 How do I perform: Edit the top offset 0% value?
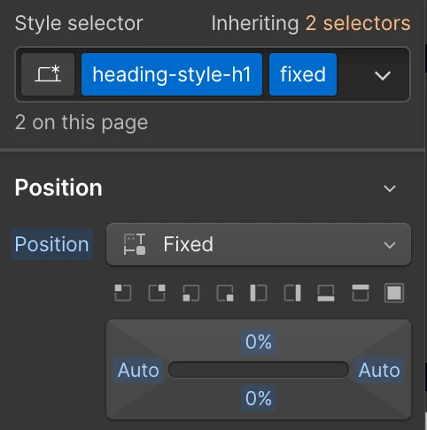[x=259, y=342]
